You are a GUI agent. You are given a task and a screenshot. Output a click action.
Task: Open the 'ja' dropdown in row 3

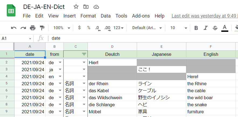pos(60,70)
